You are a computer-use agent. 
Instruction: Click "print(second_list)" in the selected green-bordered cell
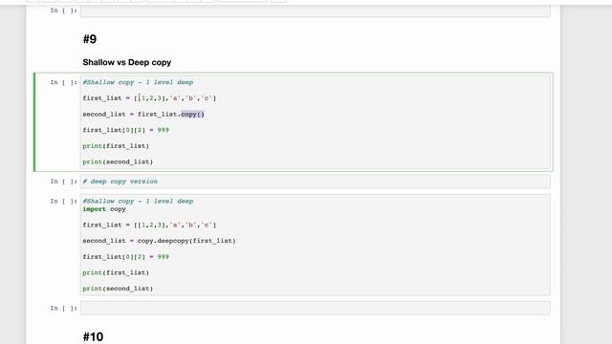tap(118, 161)
